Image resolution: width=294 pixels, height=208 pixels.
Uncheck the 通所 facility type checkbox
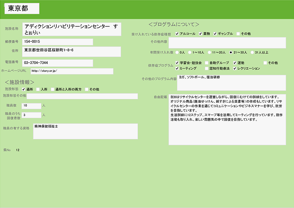[24, 89]
